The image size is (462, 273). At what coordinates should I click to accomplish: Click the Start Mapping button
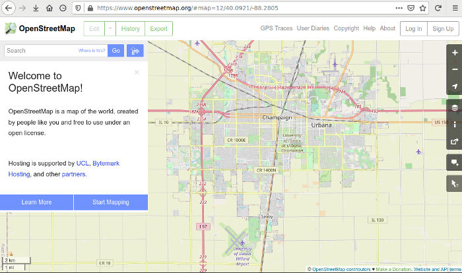point(111,202)
